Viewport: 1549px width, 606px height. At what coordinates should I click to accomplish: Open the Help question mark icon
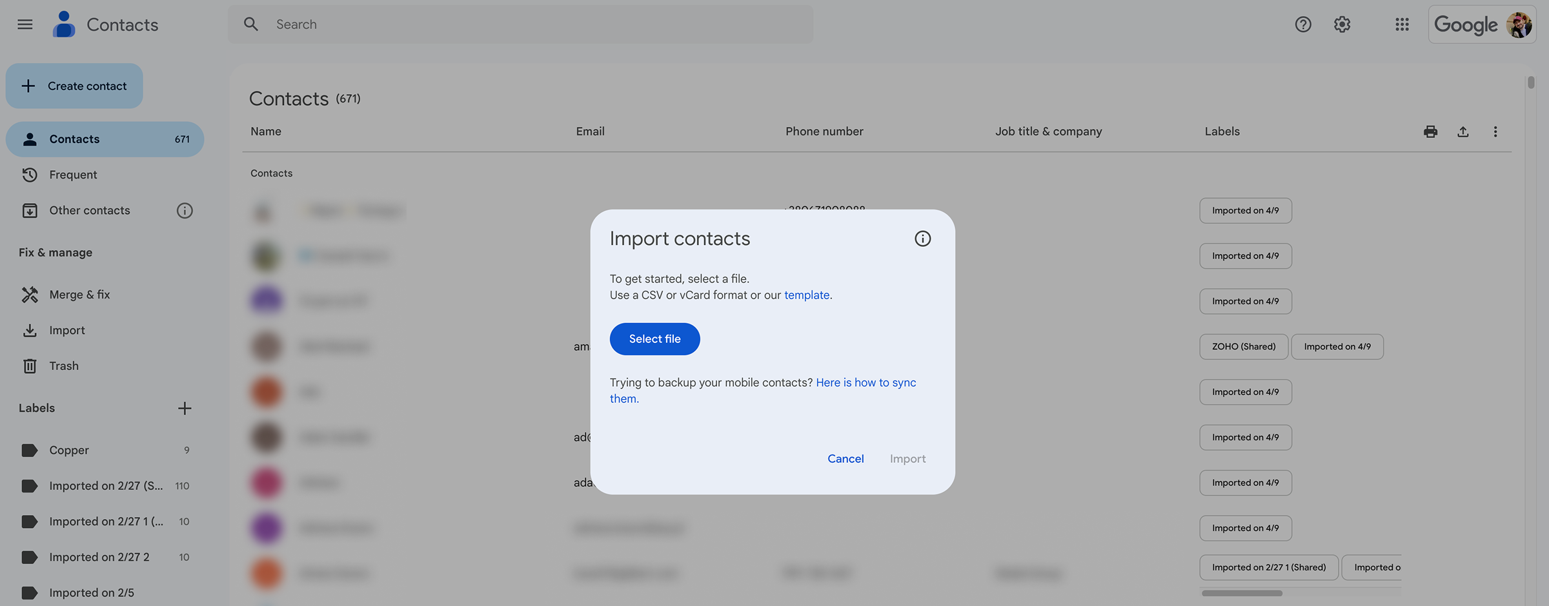pyautogui.click(x=1302, y=24)
